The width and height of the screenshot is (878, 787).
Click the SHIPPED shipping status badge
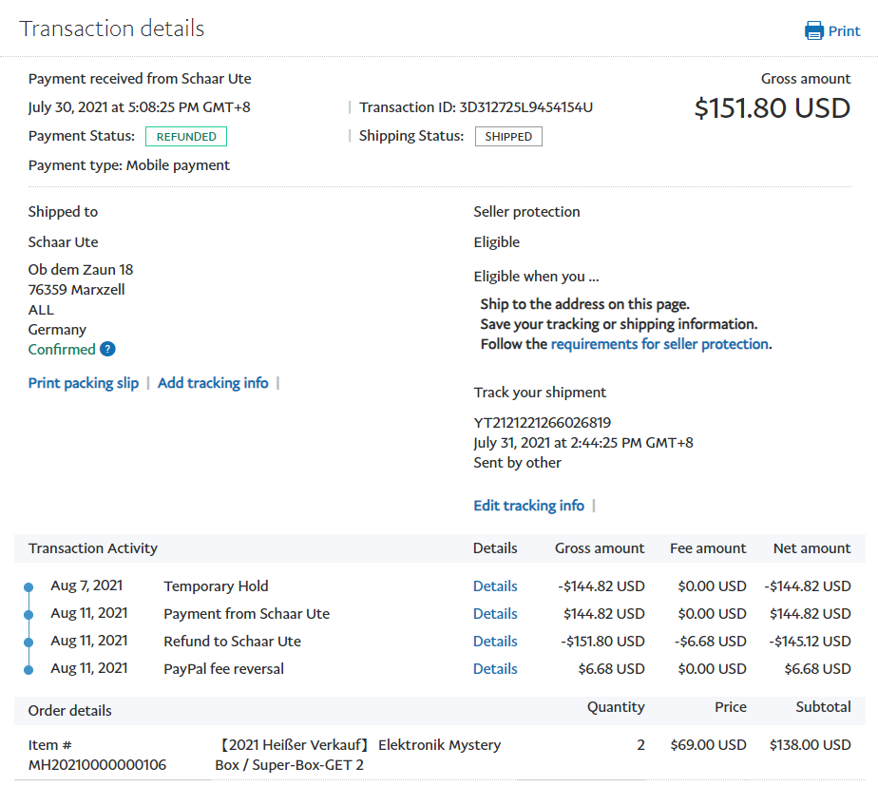coord(508,137)
